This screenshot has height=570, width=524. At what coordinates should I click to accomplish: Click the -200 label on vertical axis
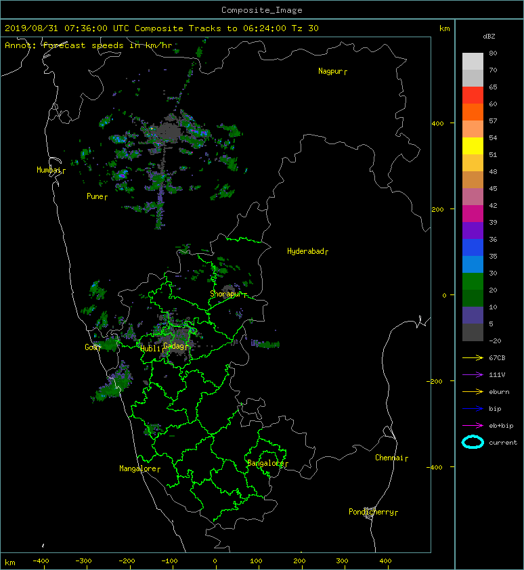435,381
